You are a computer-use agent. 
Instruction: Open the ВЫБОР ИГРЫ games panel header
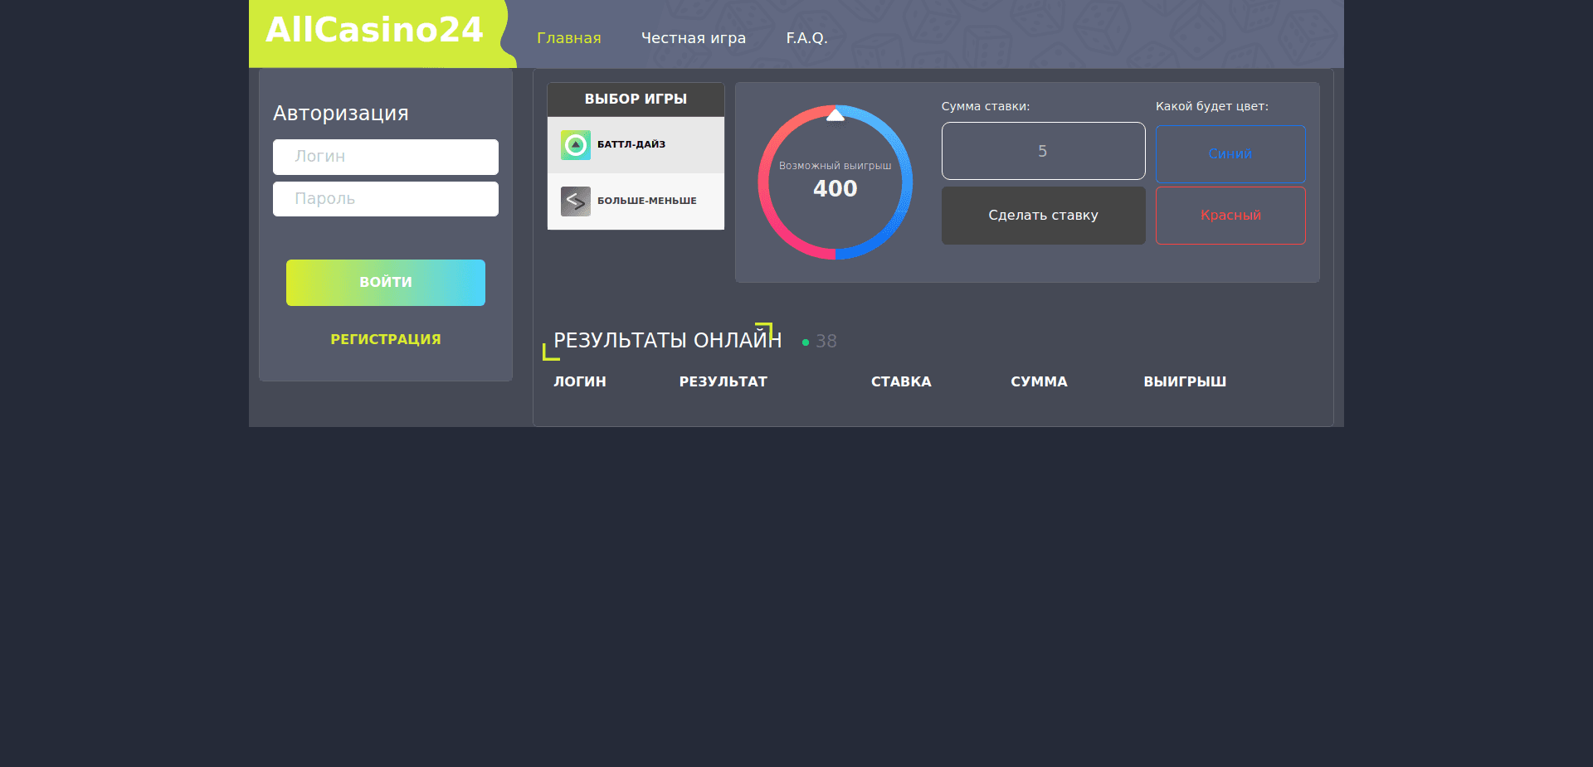click(636, 99)
